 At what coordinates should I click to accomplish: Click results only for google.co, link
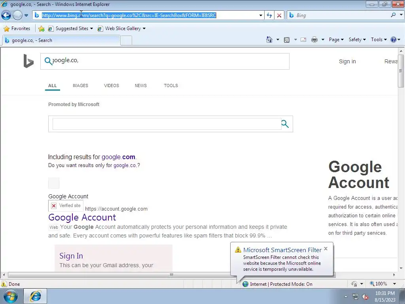125,165
